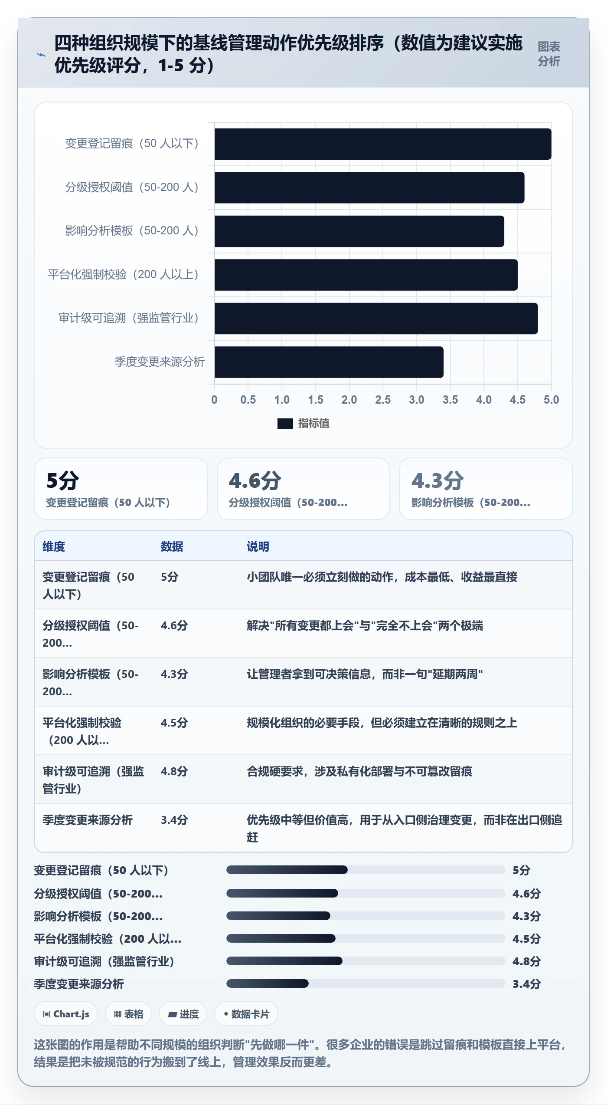Click the description 规模化组织的必要手段
This screenshot has width=607, height=1105.
click(x=382, y=723)
